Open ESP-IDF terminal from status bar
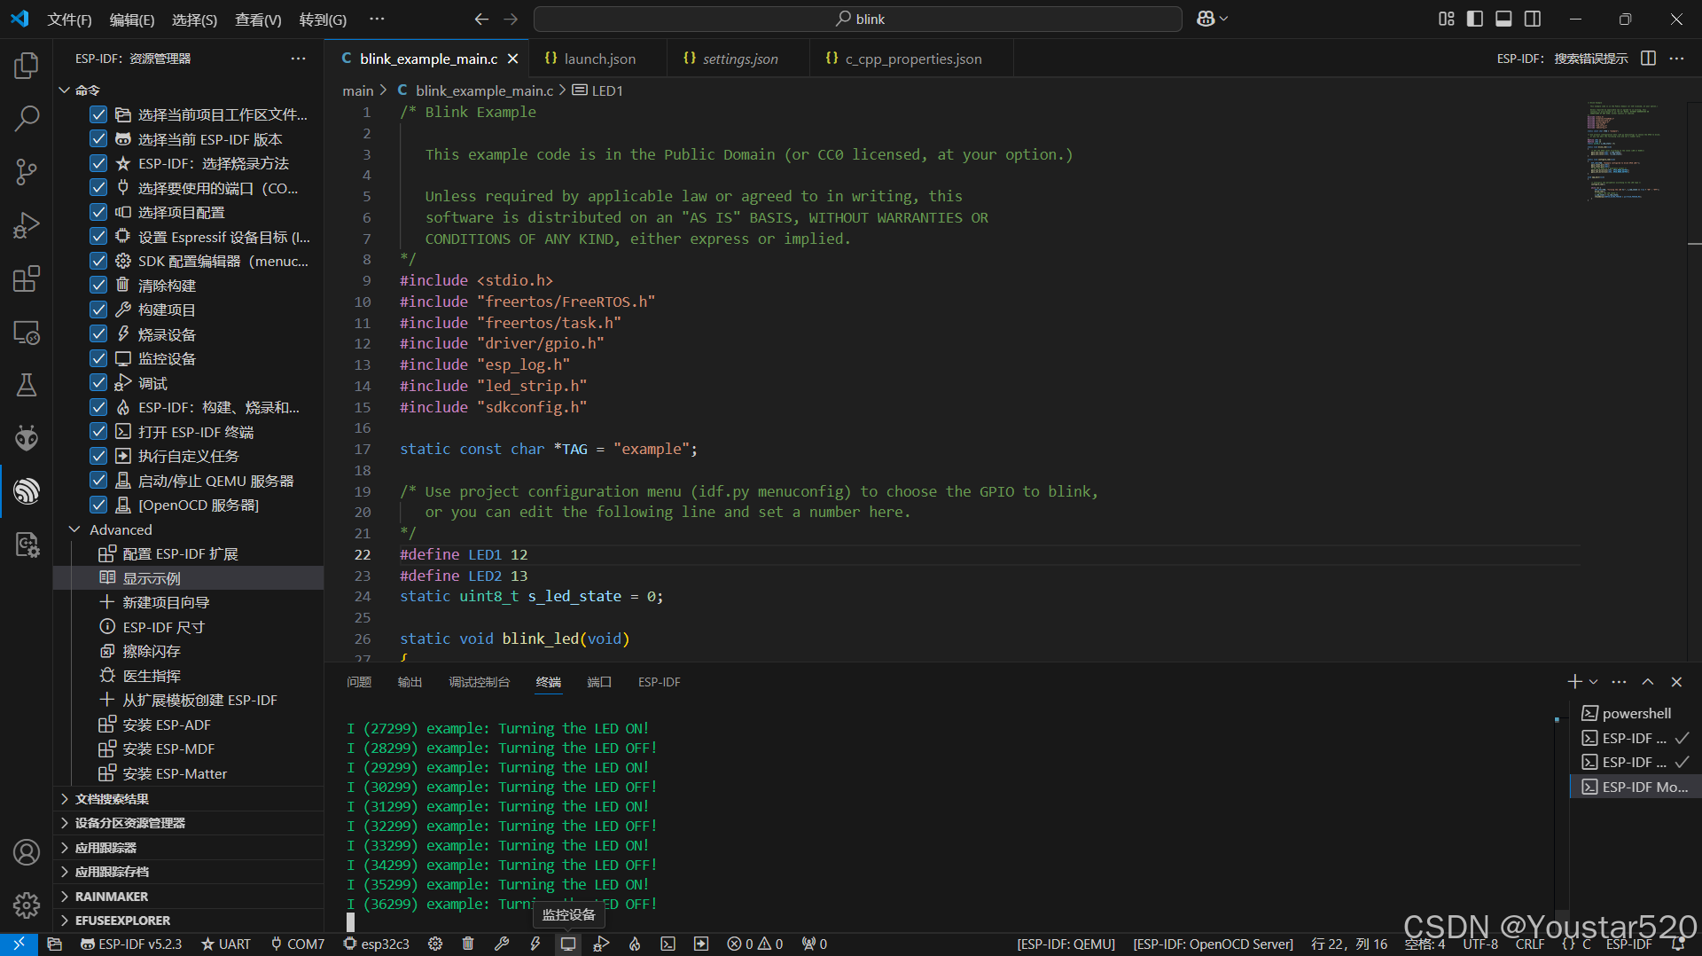 [668, 944]
